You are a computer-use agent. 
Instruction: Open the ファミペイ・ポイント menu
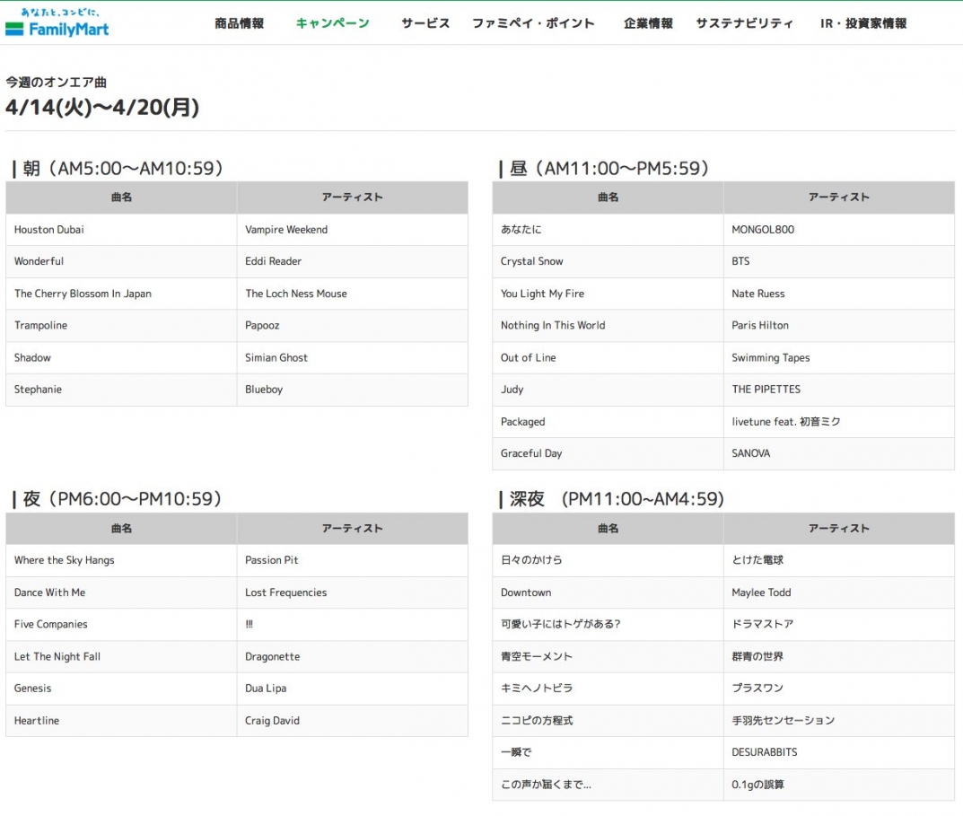click(x=533, y=23)
